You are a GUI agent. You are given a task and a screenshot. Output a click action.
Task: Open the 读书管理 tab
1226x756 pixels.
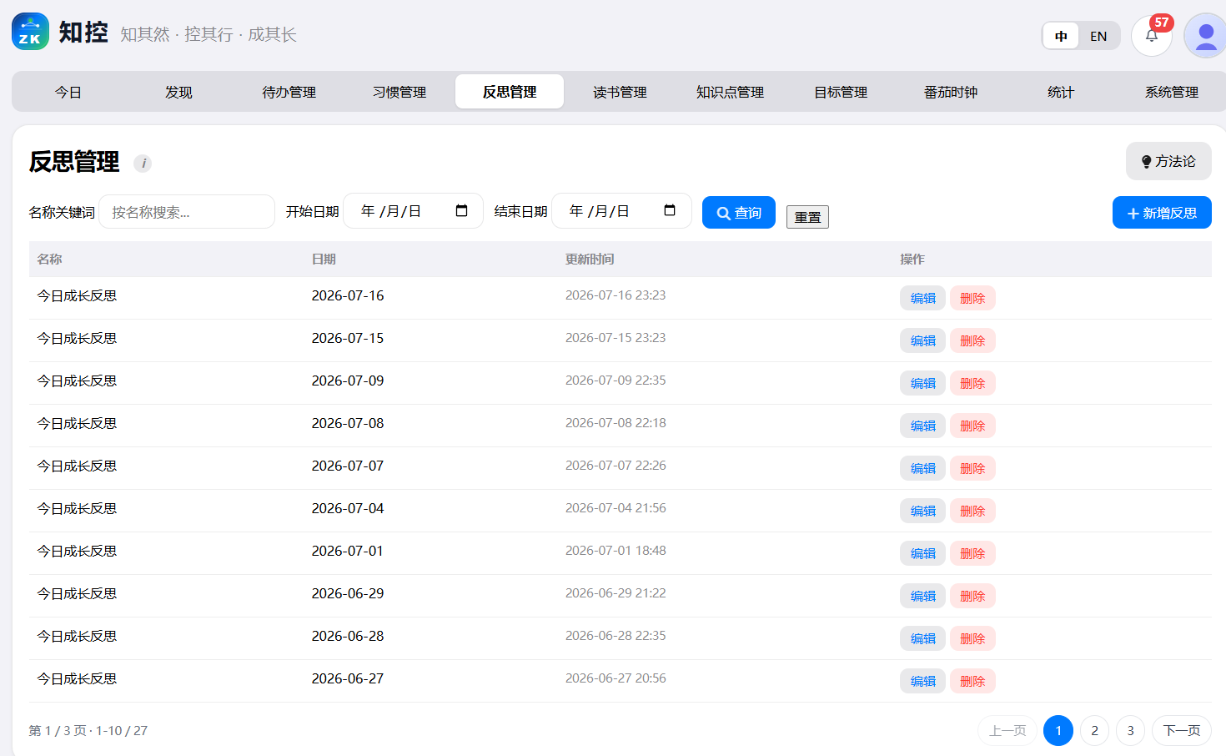coord(620,92)
